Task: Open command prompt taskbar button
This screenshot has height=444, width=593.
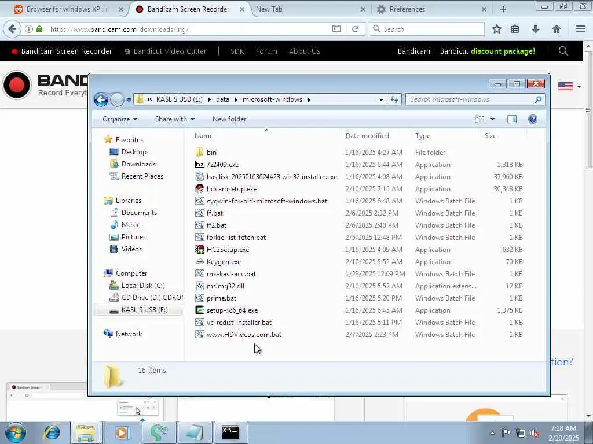Action: coord(230,432)
